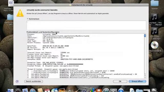The height and width of the screenshot is (92, 164).
Task: Collapse the Kommentare disclosure triangle
Action: pos(27,19)
